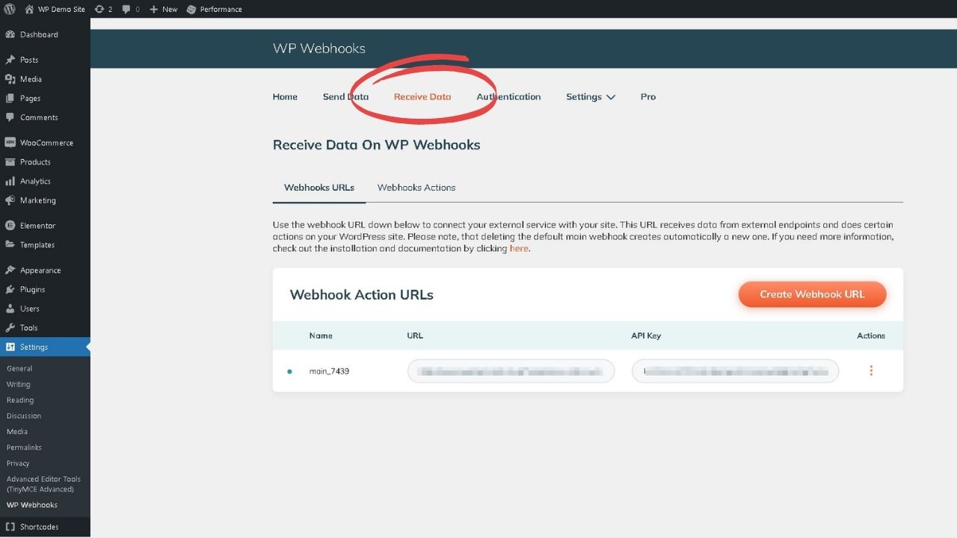The height and width of the screenshot is (538, 957).
Task: Follow the 'here' documentation link
Action: [x=519, y=248]
